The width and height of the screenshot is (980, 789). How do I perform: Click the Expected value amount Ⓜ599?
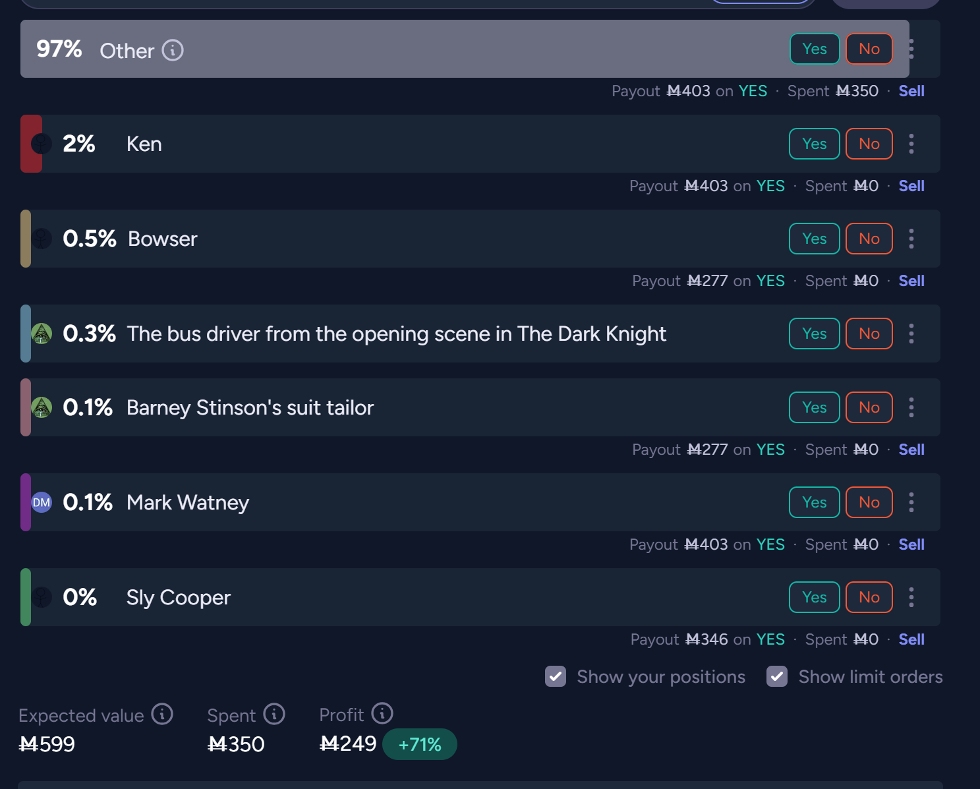[47, 744]
